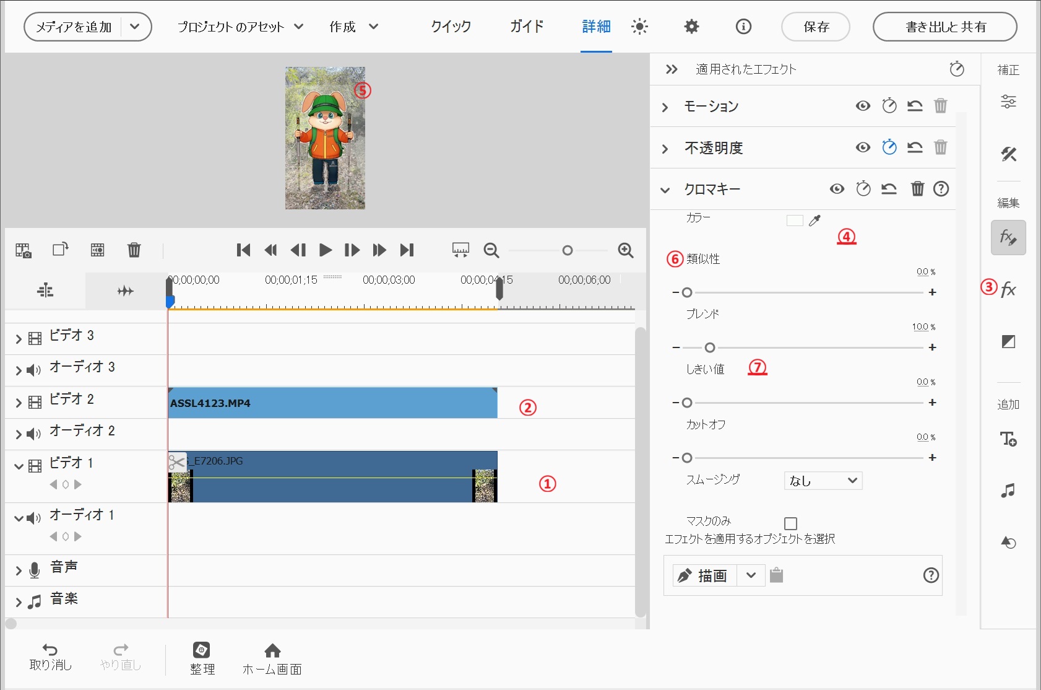Open the 補正 adjustments sliders icon
1041x690 pixels.
(x=1008, y=102)
